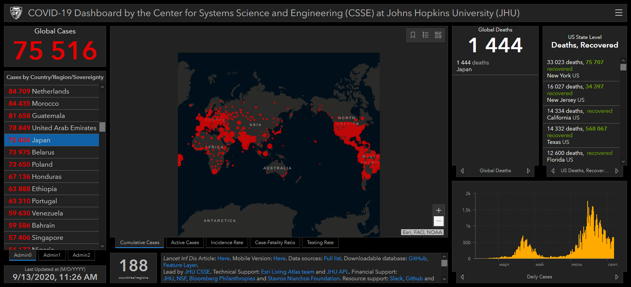Open Esri Living Atlas team link
This screenshot has height=287, width=631.
point(287,272)
